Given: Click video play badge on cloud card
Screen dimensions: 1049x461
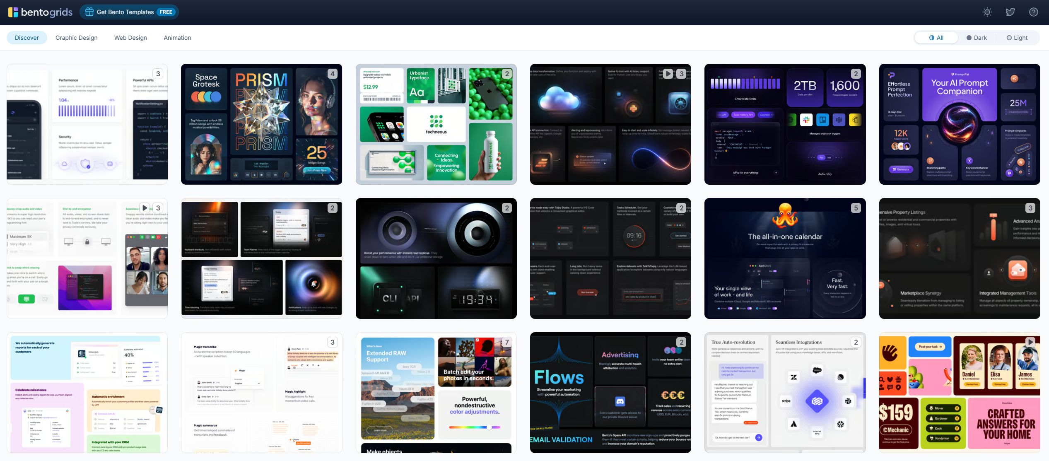Looking at the screenshot, I should click(668, 74).
